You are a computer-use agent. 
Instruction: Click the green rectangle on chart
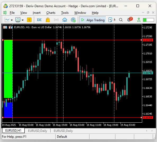click(x=8, y=69)
